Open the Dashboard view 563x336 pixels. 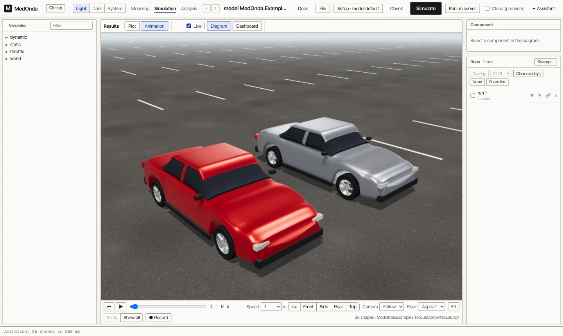click(247, 26)
